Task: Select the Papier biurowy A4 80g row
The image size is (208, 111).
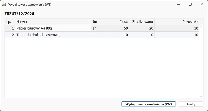Action: pyautogui.click(x=102, y=28)
